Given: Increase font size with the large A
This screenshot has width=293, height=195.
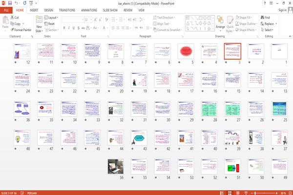Looking at the screenshot, I should (x=96, y=20).
